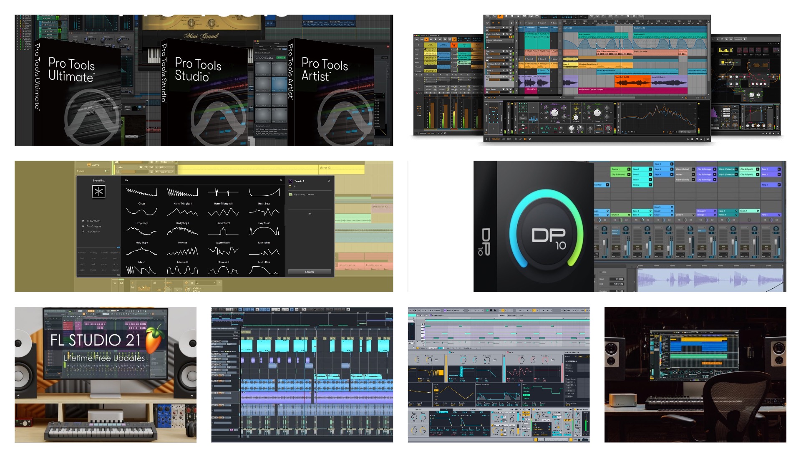Launch the Bass 2 clip play icon

pos(650,169)
